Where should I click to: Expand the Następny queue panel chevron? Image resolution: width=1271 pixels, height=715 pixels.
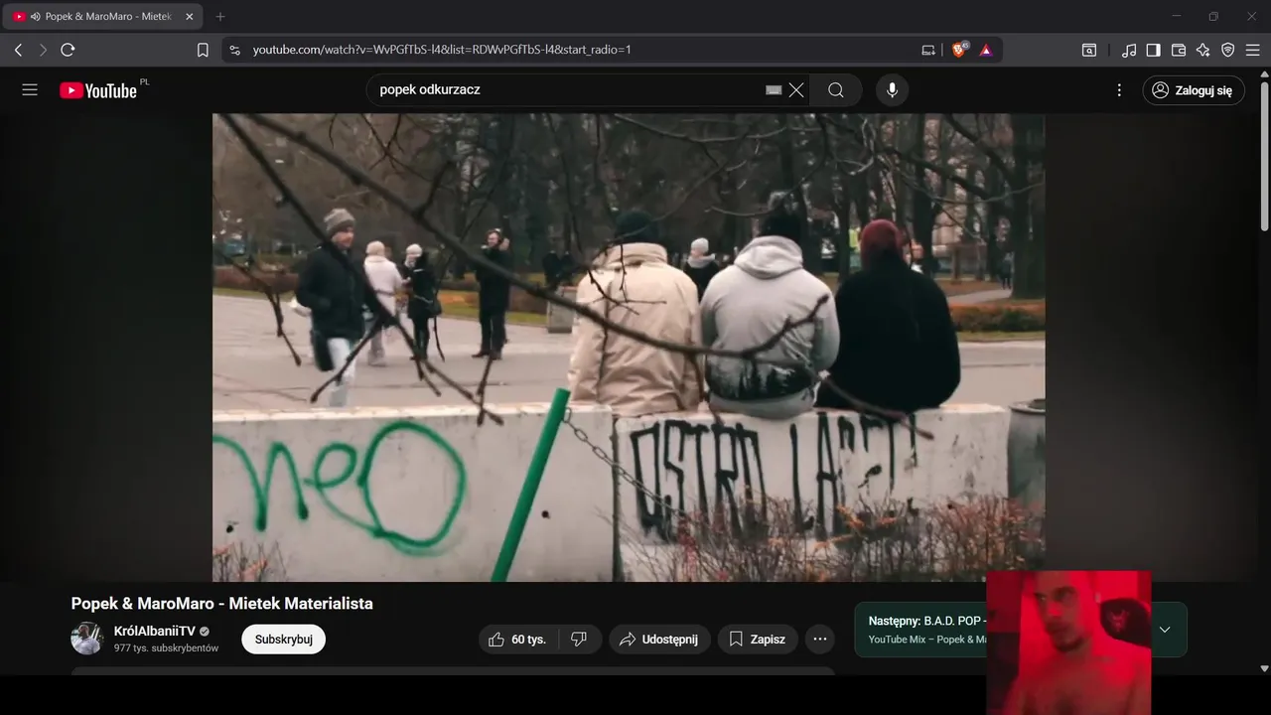(1165, 630)
